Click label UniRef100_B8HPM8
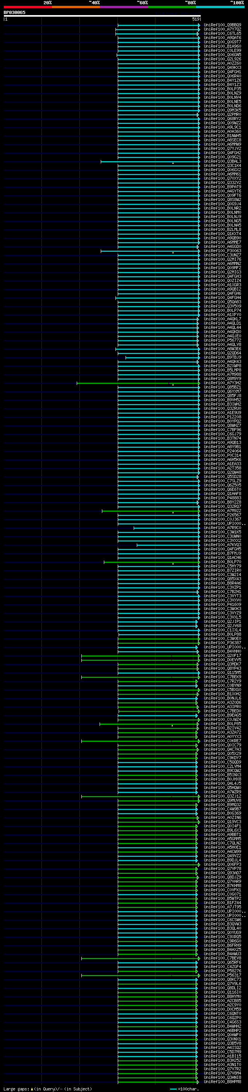Viewport: 248px width, 1092px height. [222, 1082]
